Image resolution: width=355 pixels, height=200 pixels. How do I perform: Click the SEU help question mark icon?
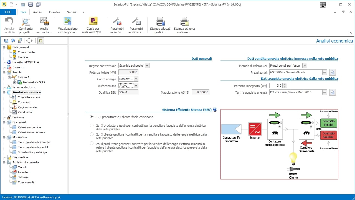(215, 110)
